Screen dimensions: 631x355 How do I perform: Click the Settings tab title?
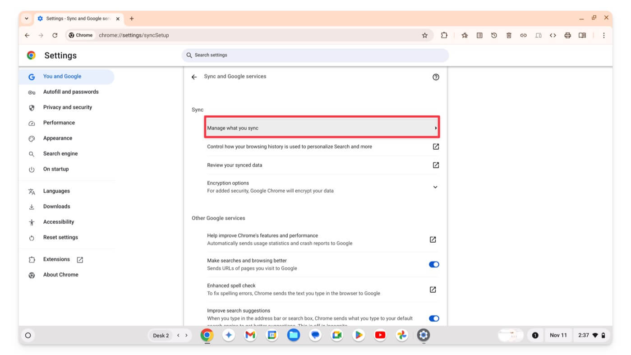pyautogui.click(x=78, y=18)
